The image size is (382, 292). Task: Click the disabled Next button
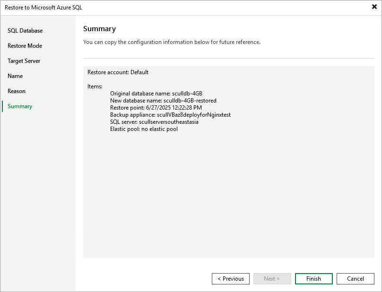pos(272,279)
